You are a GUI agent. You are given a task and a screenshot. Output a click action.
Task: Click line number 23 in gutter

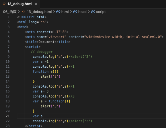click(8, 126)
